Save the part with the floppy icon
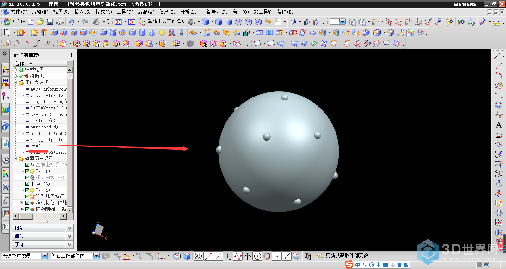506x269 pixels. 50,22
